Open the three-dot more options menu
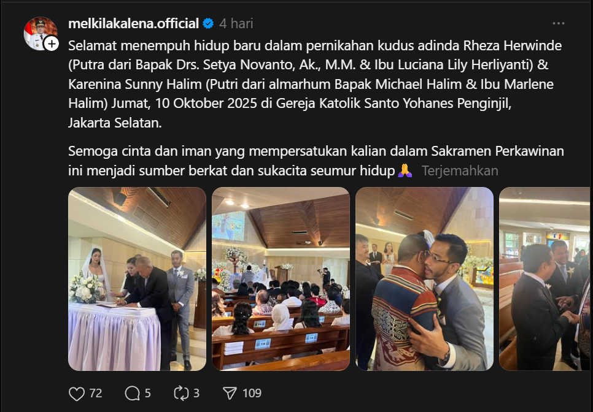Screen dimensions: 593x412 click(x=558, y=23)
